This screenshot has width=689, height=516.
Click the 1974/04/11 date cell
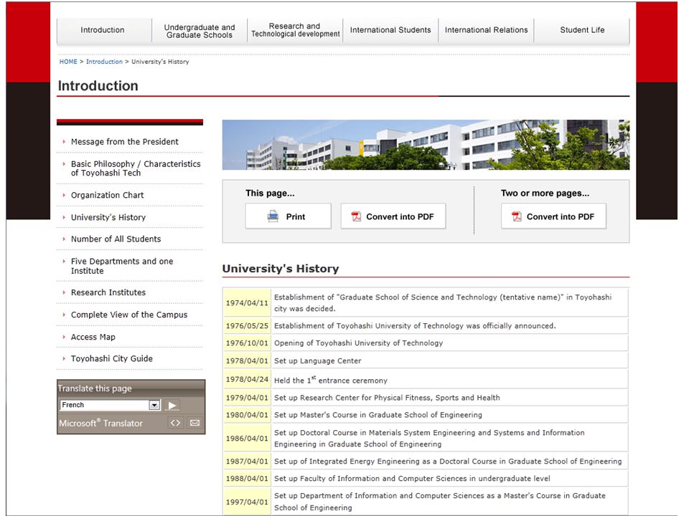click(247, 302)
